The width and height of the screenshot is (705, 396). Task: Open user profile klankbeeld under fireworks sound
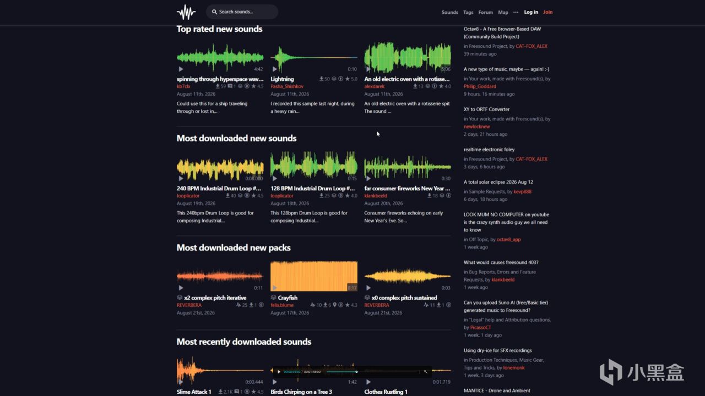[376, 196]
